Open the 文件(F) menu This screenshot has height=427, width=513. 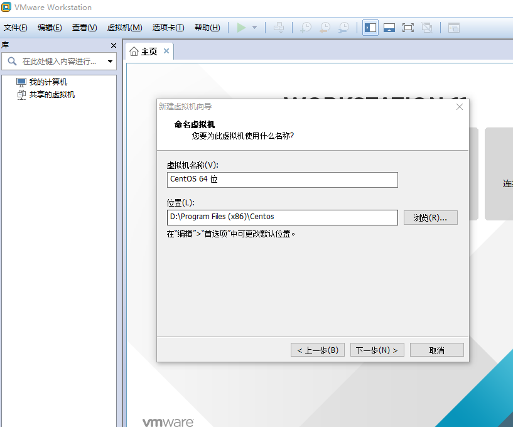pos(15,28)
